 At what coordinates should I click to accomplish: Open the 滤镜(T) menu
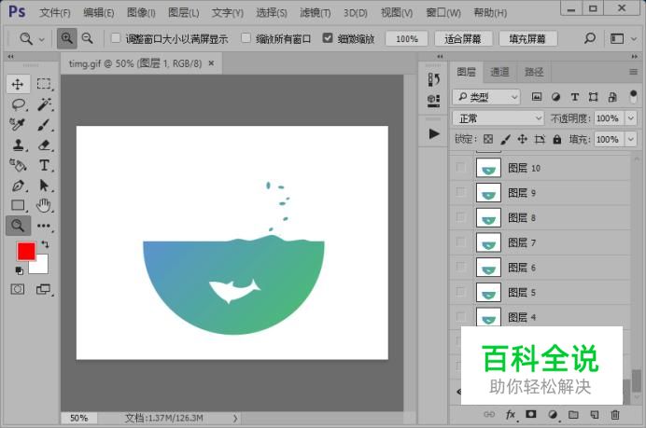click(313, 13)
